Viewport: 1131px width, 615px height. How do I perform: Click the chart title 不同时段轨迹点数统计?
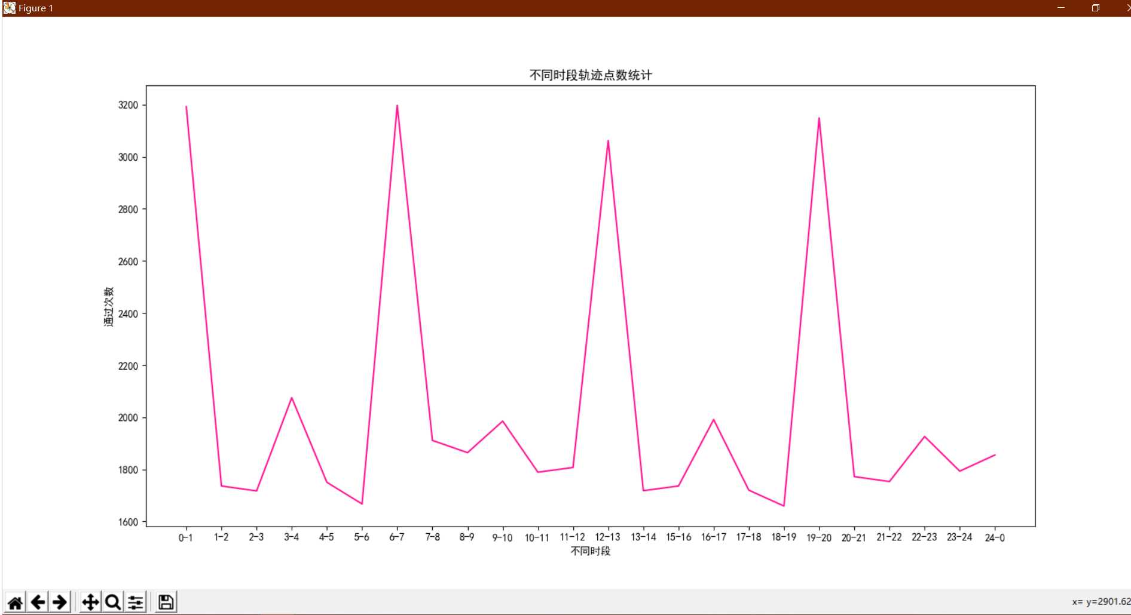tap(591, 75)
